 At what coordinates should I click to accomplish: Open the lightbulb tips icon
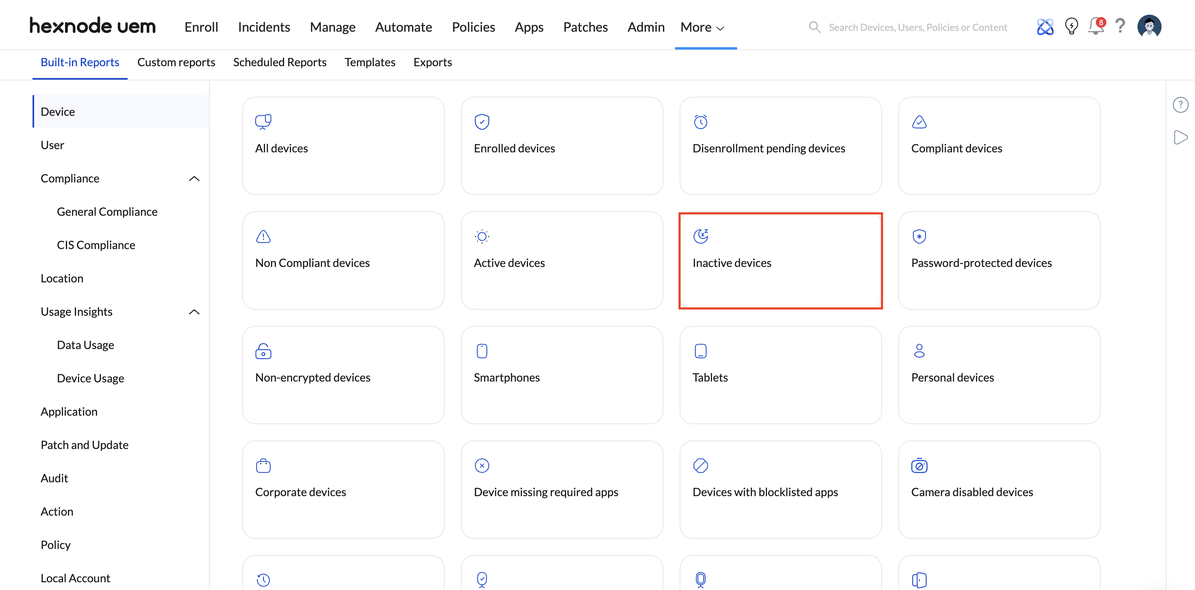(1071, 26)
